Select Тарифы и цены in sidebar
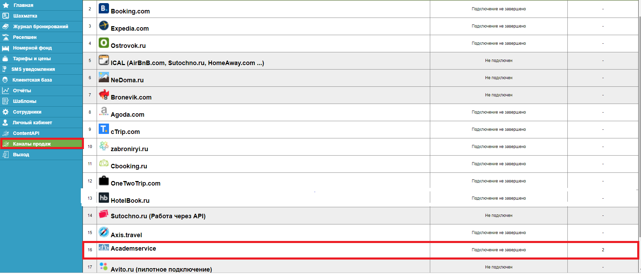The height and width of the screenshot is (274, 641). coord(41,59)
